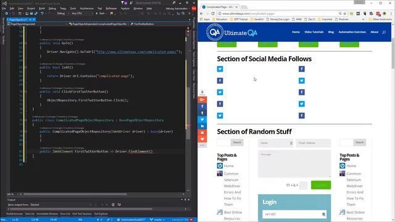
Task: Toggle auto hide pin on Output panel
Action: point(185,200)
